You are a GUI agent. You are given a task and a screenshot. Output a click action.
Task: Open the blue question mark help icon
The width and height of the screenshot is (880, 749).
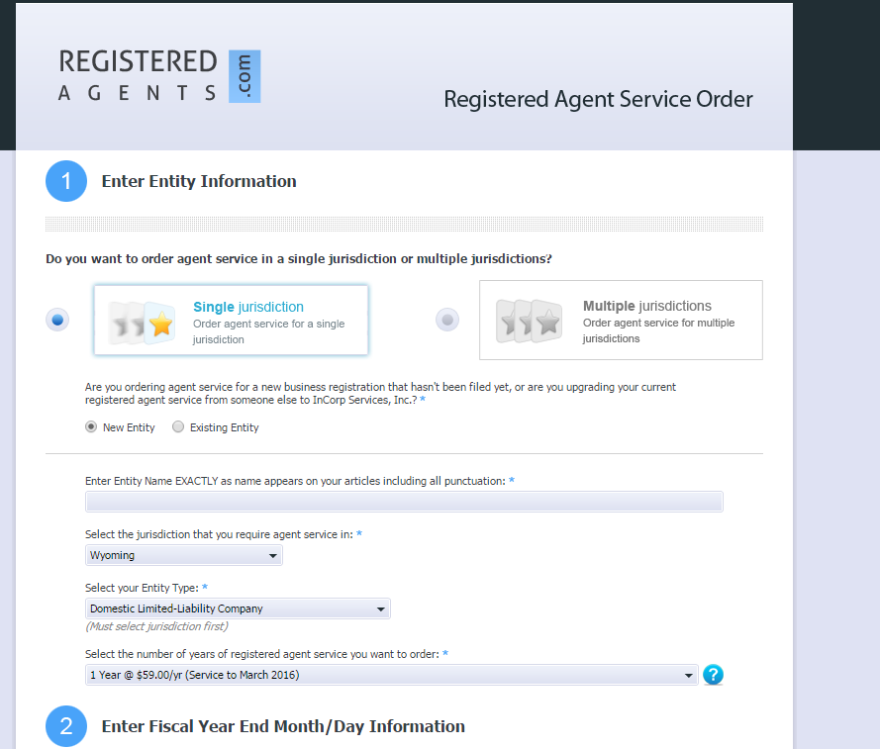(713, 675)
